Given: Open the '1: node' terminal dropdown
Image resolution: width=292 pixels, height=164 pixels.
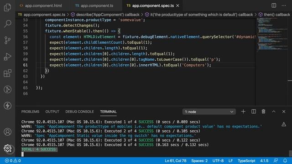Looking at the screenshot, I should coord(209,112).
